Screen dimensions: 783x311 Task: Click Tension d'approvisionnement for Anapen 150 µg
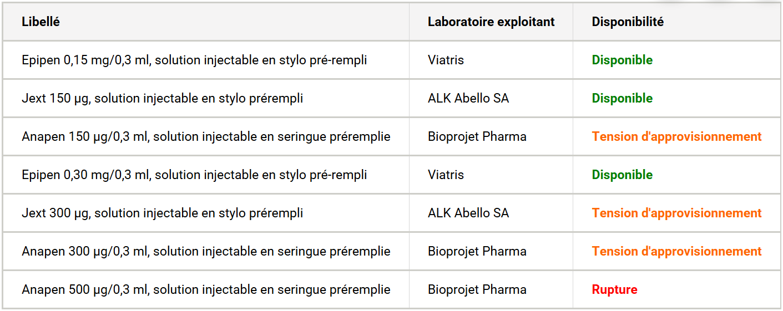676,136
